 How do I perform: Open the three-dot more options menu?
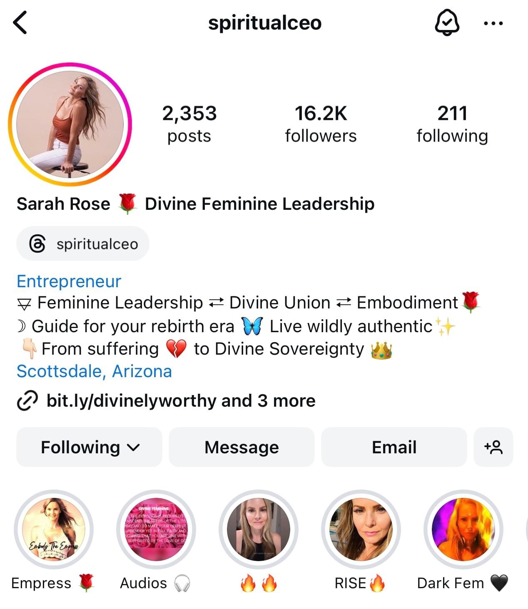tap(493, 23)
